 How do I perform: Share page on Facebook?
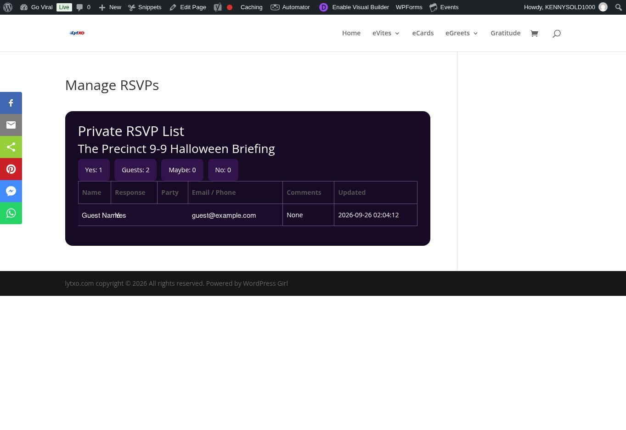pos(11,103)
